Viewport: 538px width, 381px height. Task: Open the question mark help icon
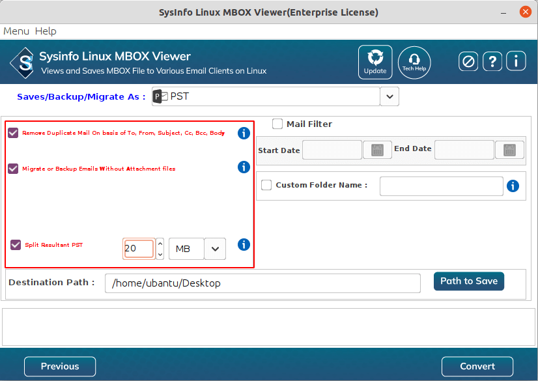coord(492,62)
